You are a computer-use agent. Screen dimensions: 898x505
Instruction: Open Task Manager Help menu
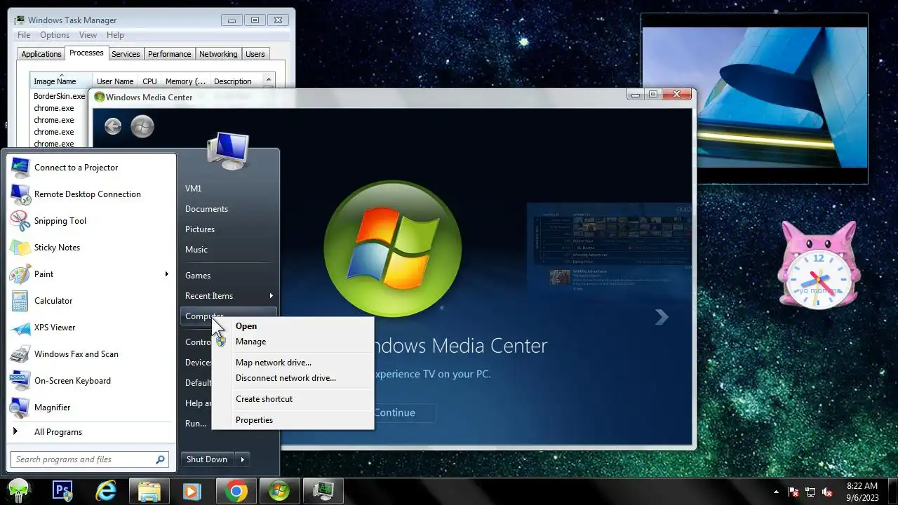click(115, 35)
